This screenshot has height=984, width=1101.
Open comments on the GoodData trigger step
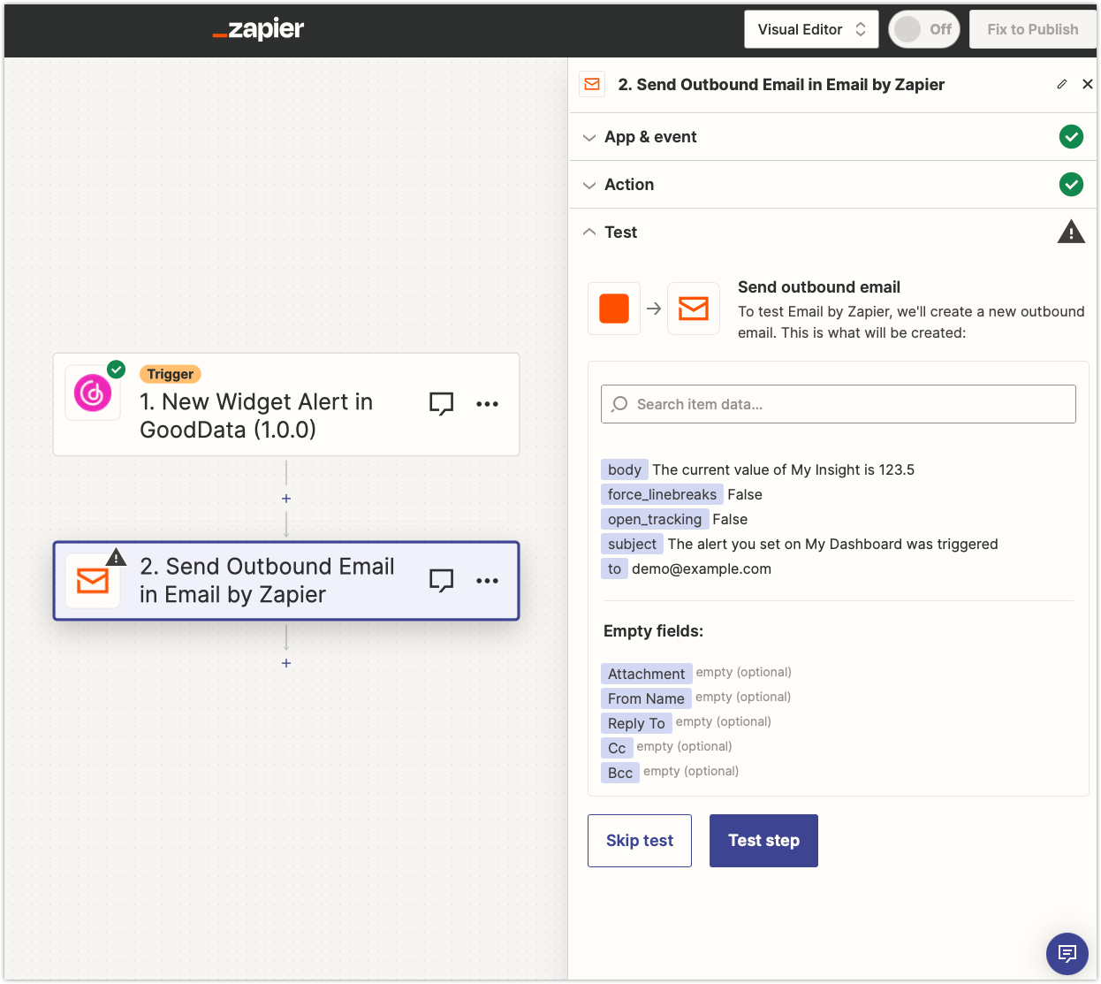441,404
